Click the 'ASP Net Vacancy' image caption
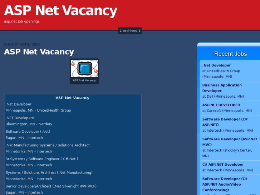The image size is (260, 195). [x=84, y=80]
